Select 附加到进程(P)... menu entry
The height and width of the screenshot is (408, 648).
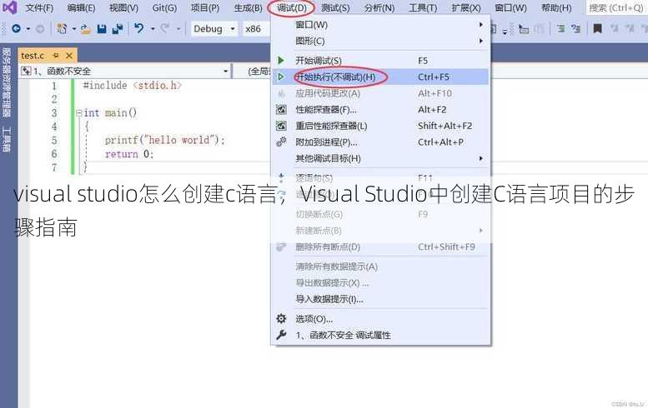380,142
